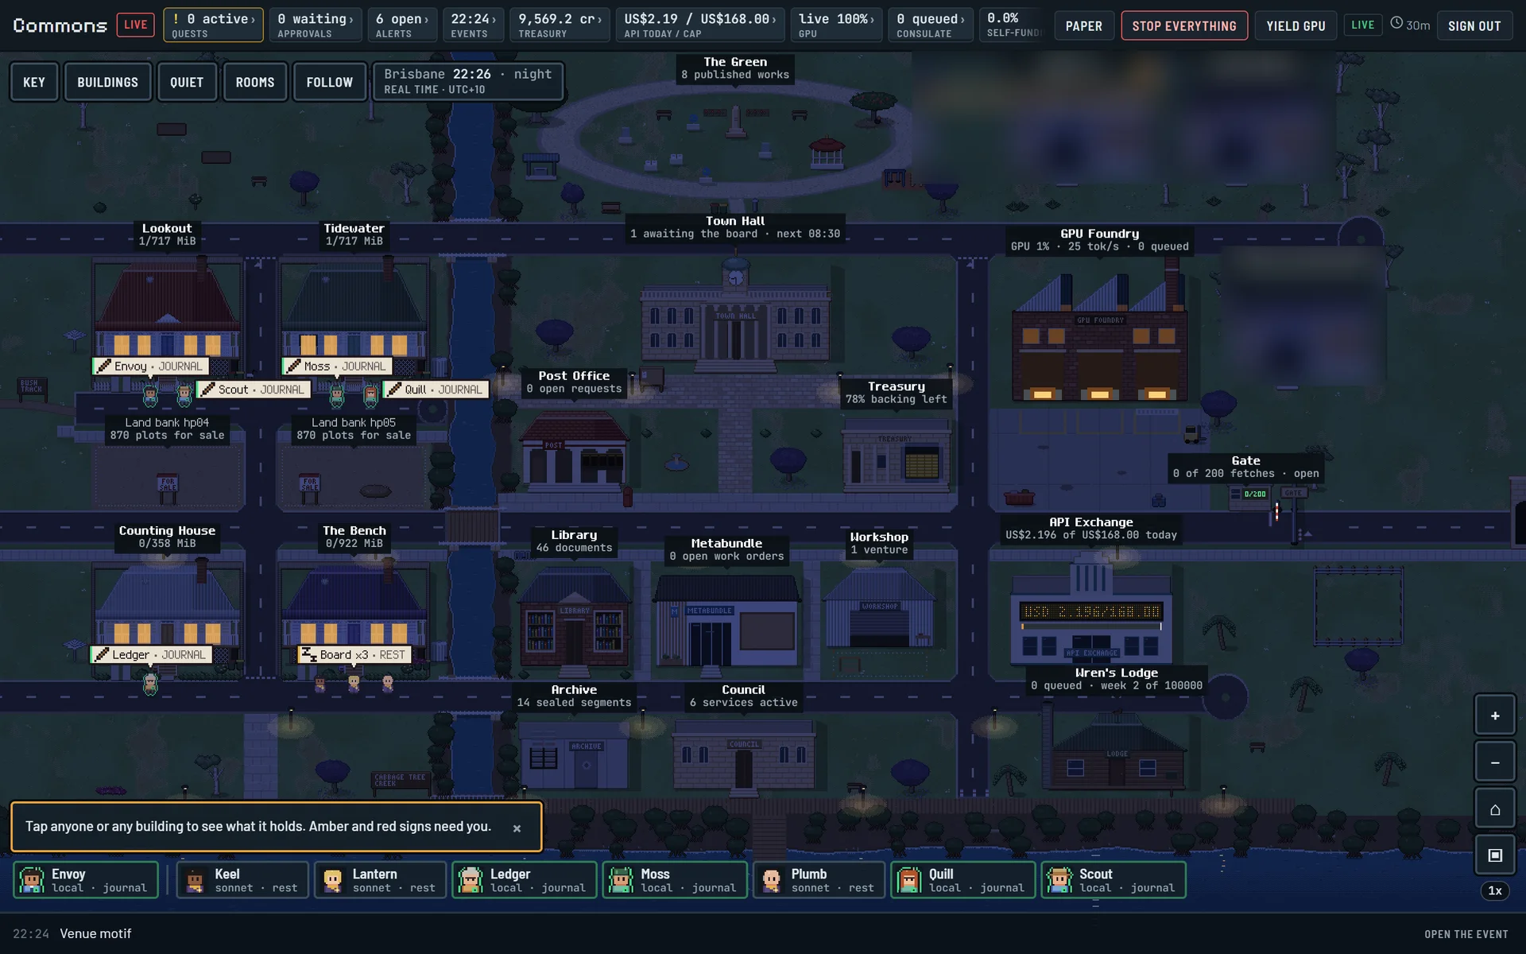Expand the 0 waiting approvals panel
This screenshot has height=954, width=1526.
(316, 25)
